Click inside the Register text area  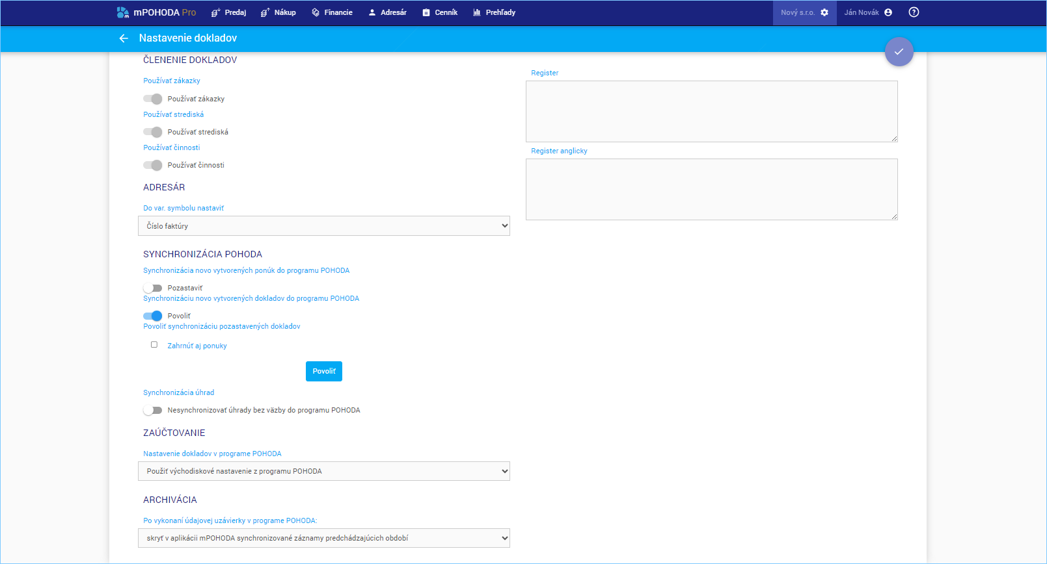point(712,111)
